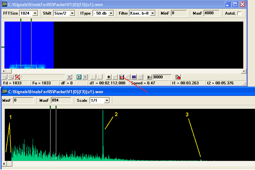The image size is (255, 170).
Task: Open the Scale 1/1 dropdown
Action: (x=107, y=100)
